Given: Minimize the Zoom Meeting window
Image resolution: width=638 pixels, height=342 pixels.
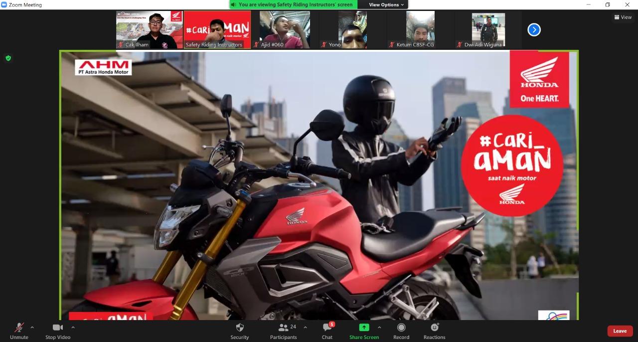Looking at the screenshot, I should [589, 4].
